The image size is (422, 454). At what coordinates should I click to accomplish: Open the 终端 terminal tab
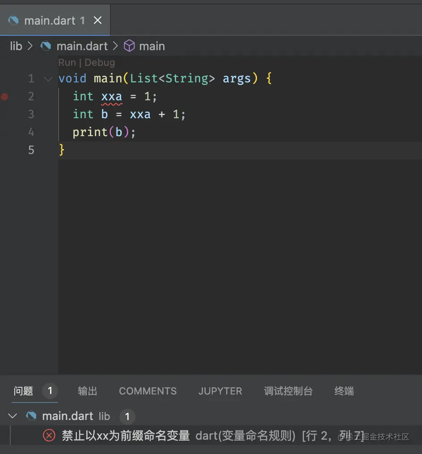tap(344, 391)
